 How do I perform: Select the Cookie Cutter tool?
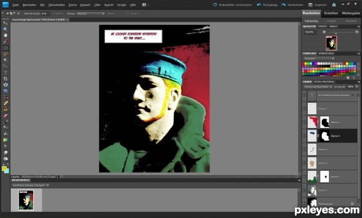tap(5, 85)
